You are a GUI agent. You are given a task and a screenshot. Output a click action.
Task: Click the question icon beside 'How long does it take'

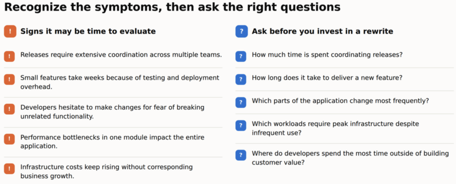pyautogui.click(x=241, y=79)
